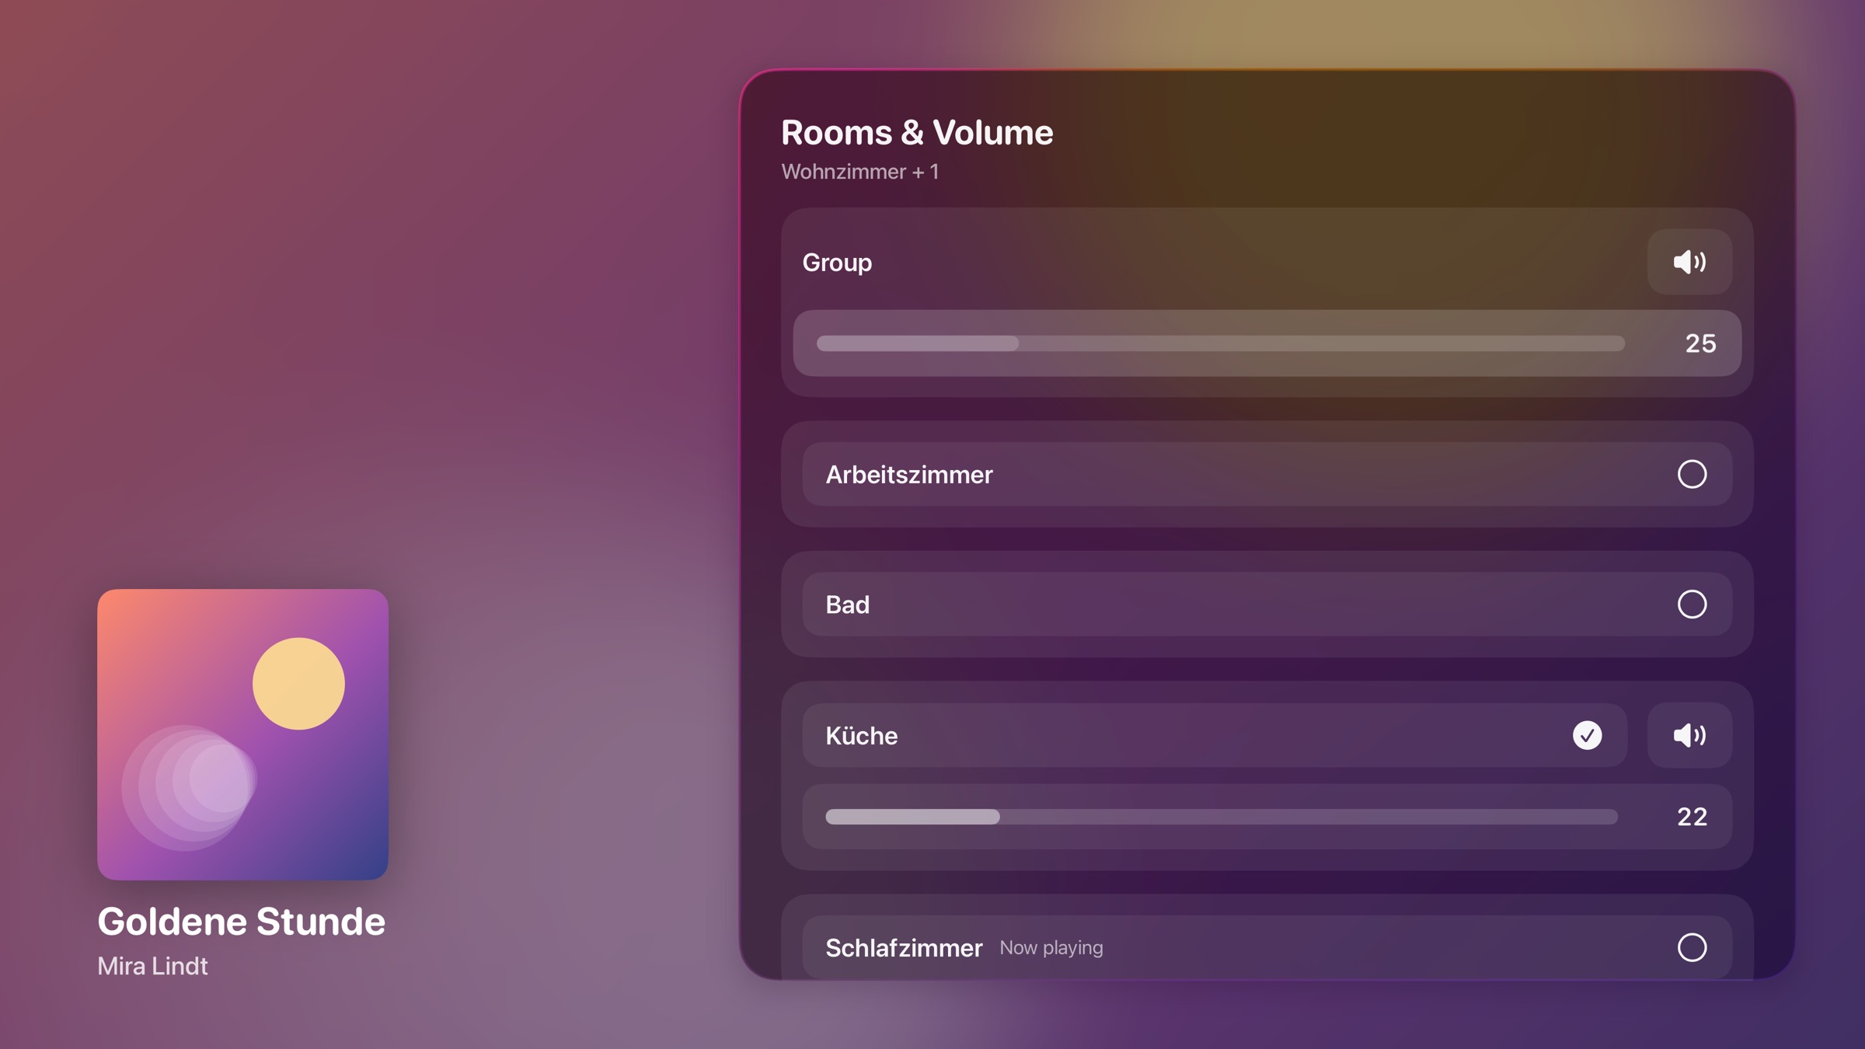Screen dimensions: 1865x1049
Task: Mute the Küche speaker icon
Action: click(1689, 735)
